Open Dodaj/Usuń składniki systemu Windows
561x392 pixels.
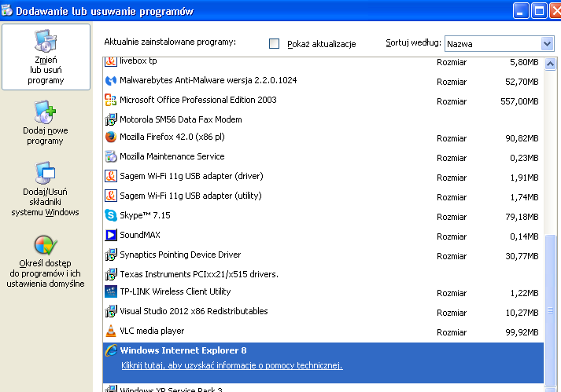[45, 189]
